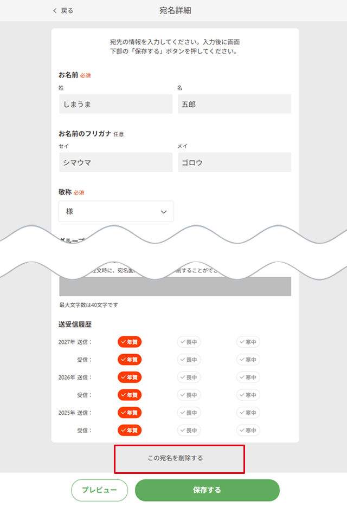
Task: Toggle 喪中 for 2026年 送信
Action: point(189,377)
